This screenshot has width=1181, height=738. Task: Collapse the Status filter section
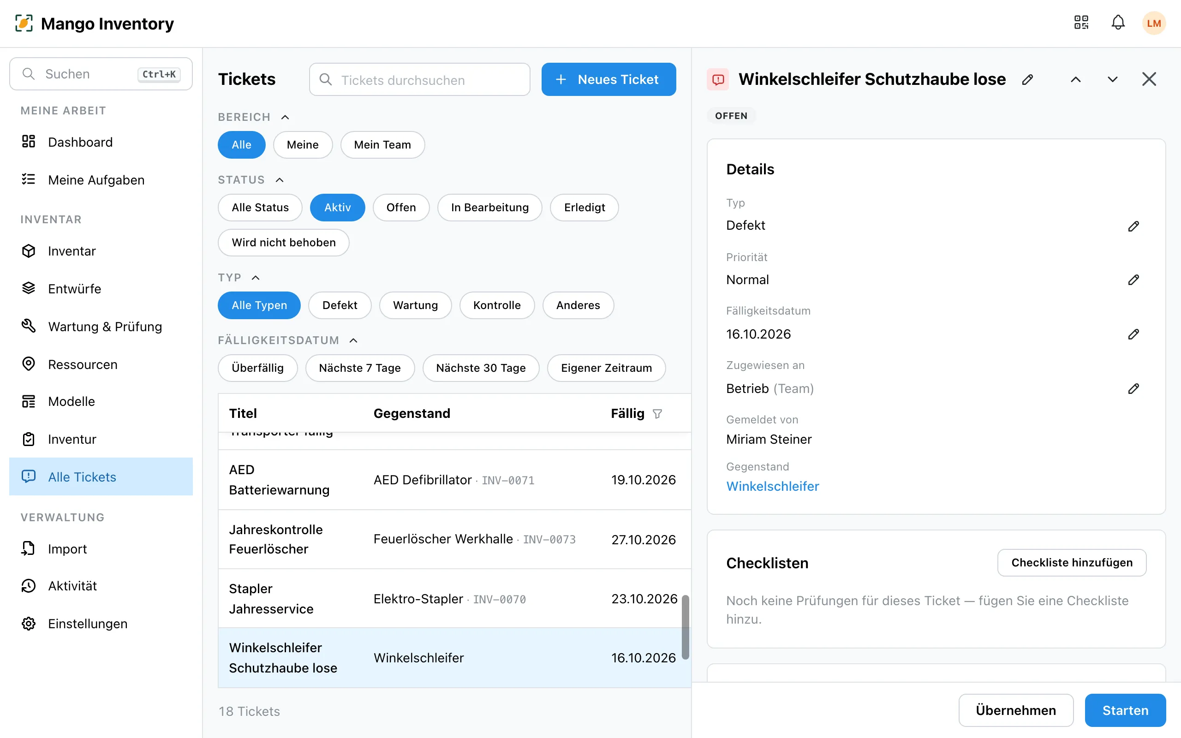click(x=280, y=180)
